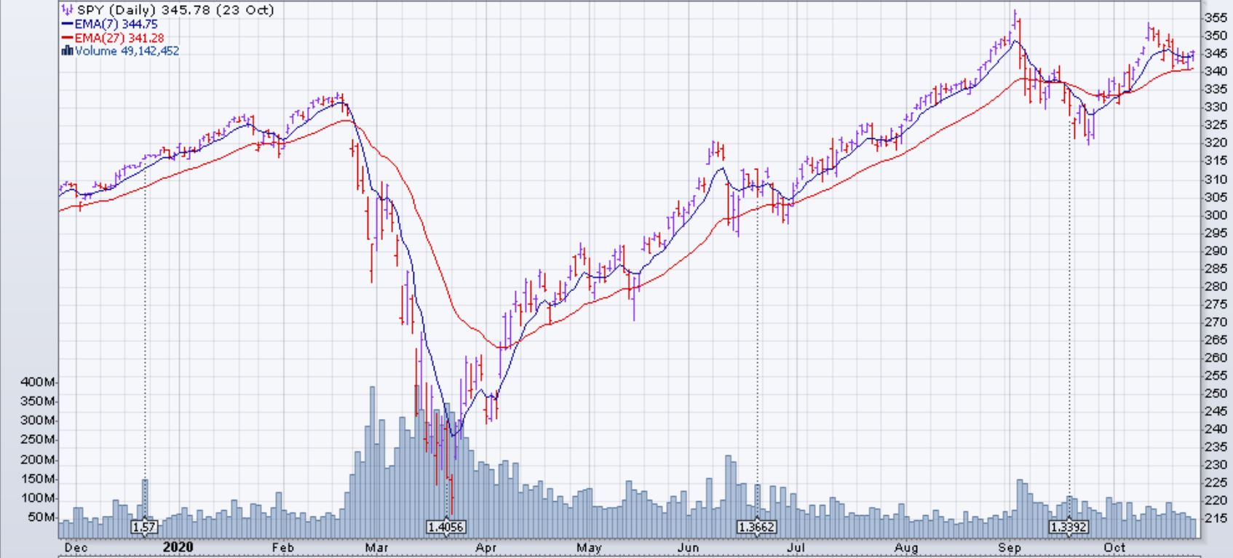Select the Volume 49,142,452 legend label
The image size is (1233, 558).
pyautogui.click(x=127, y=51)
